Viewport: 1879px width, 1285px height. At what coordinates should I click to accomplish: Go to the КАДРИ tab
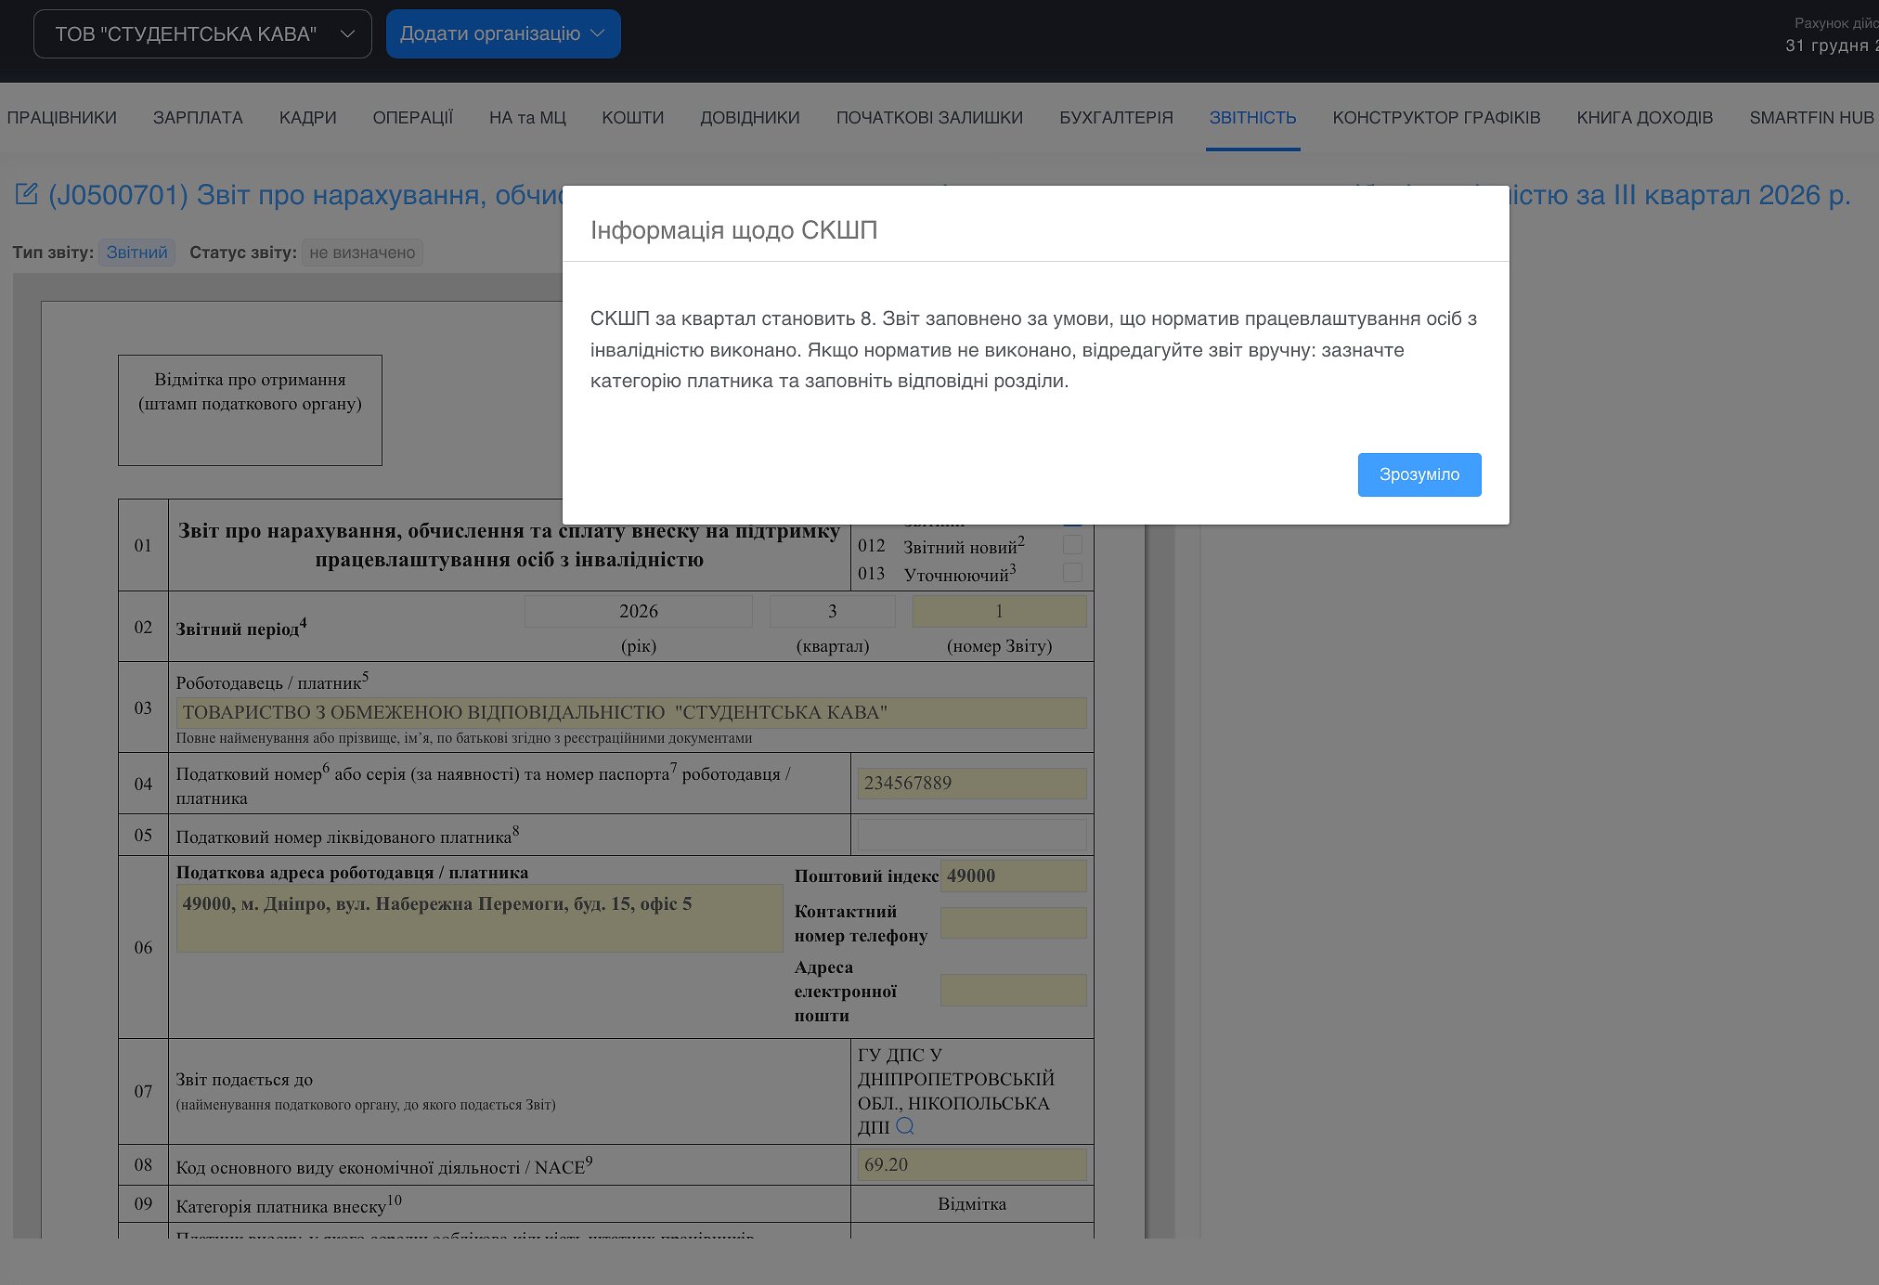coord(307,118)
